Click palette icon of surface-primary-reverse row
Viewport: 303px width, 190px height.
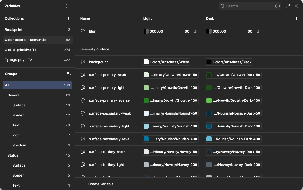(83, 100)
